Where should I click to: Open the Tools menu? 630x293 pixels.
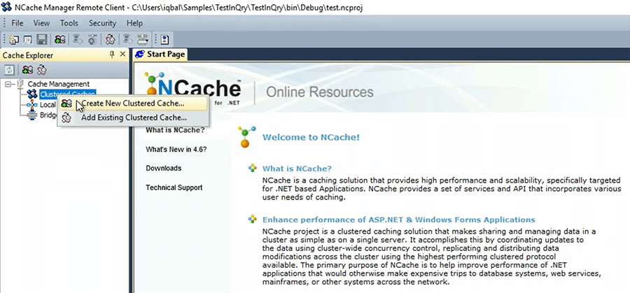click(x=69, y=23)
